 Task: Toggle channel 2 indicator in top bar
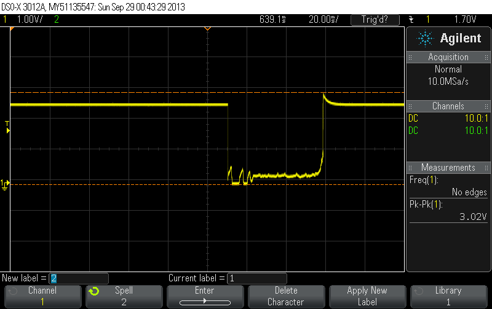(x=57, y=20)
